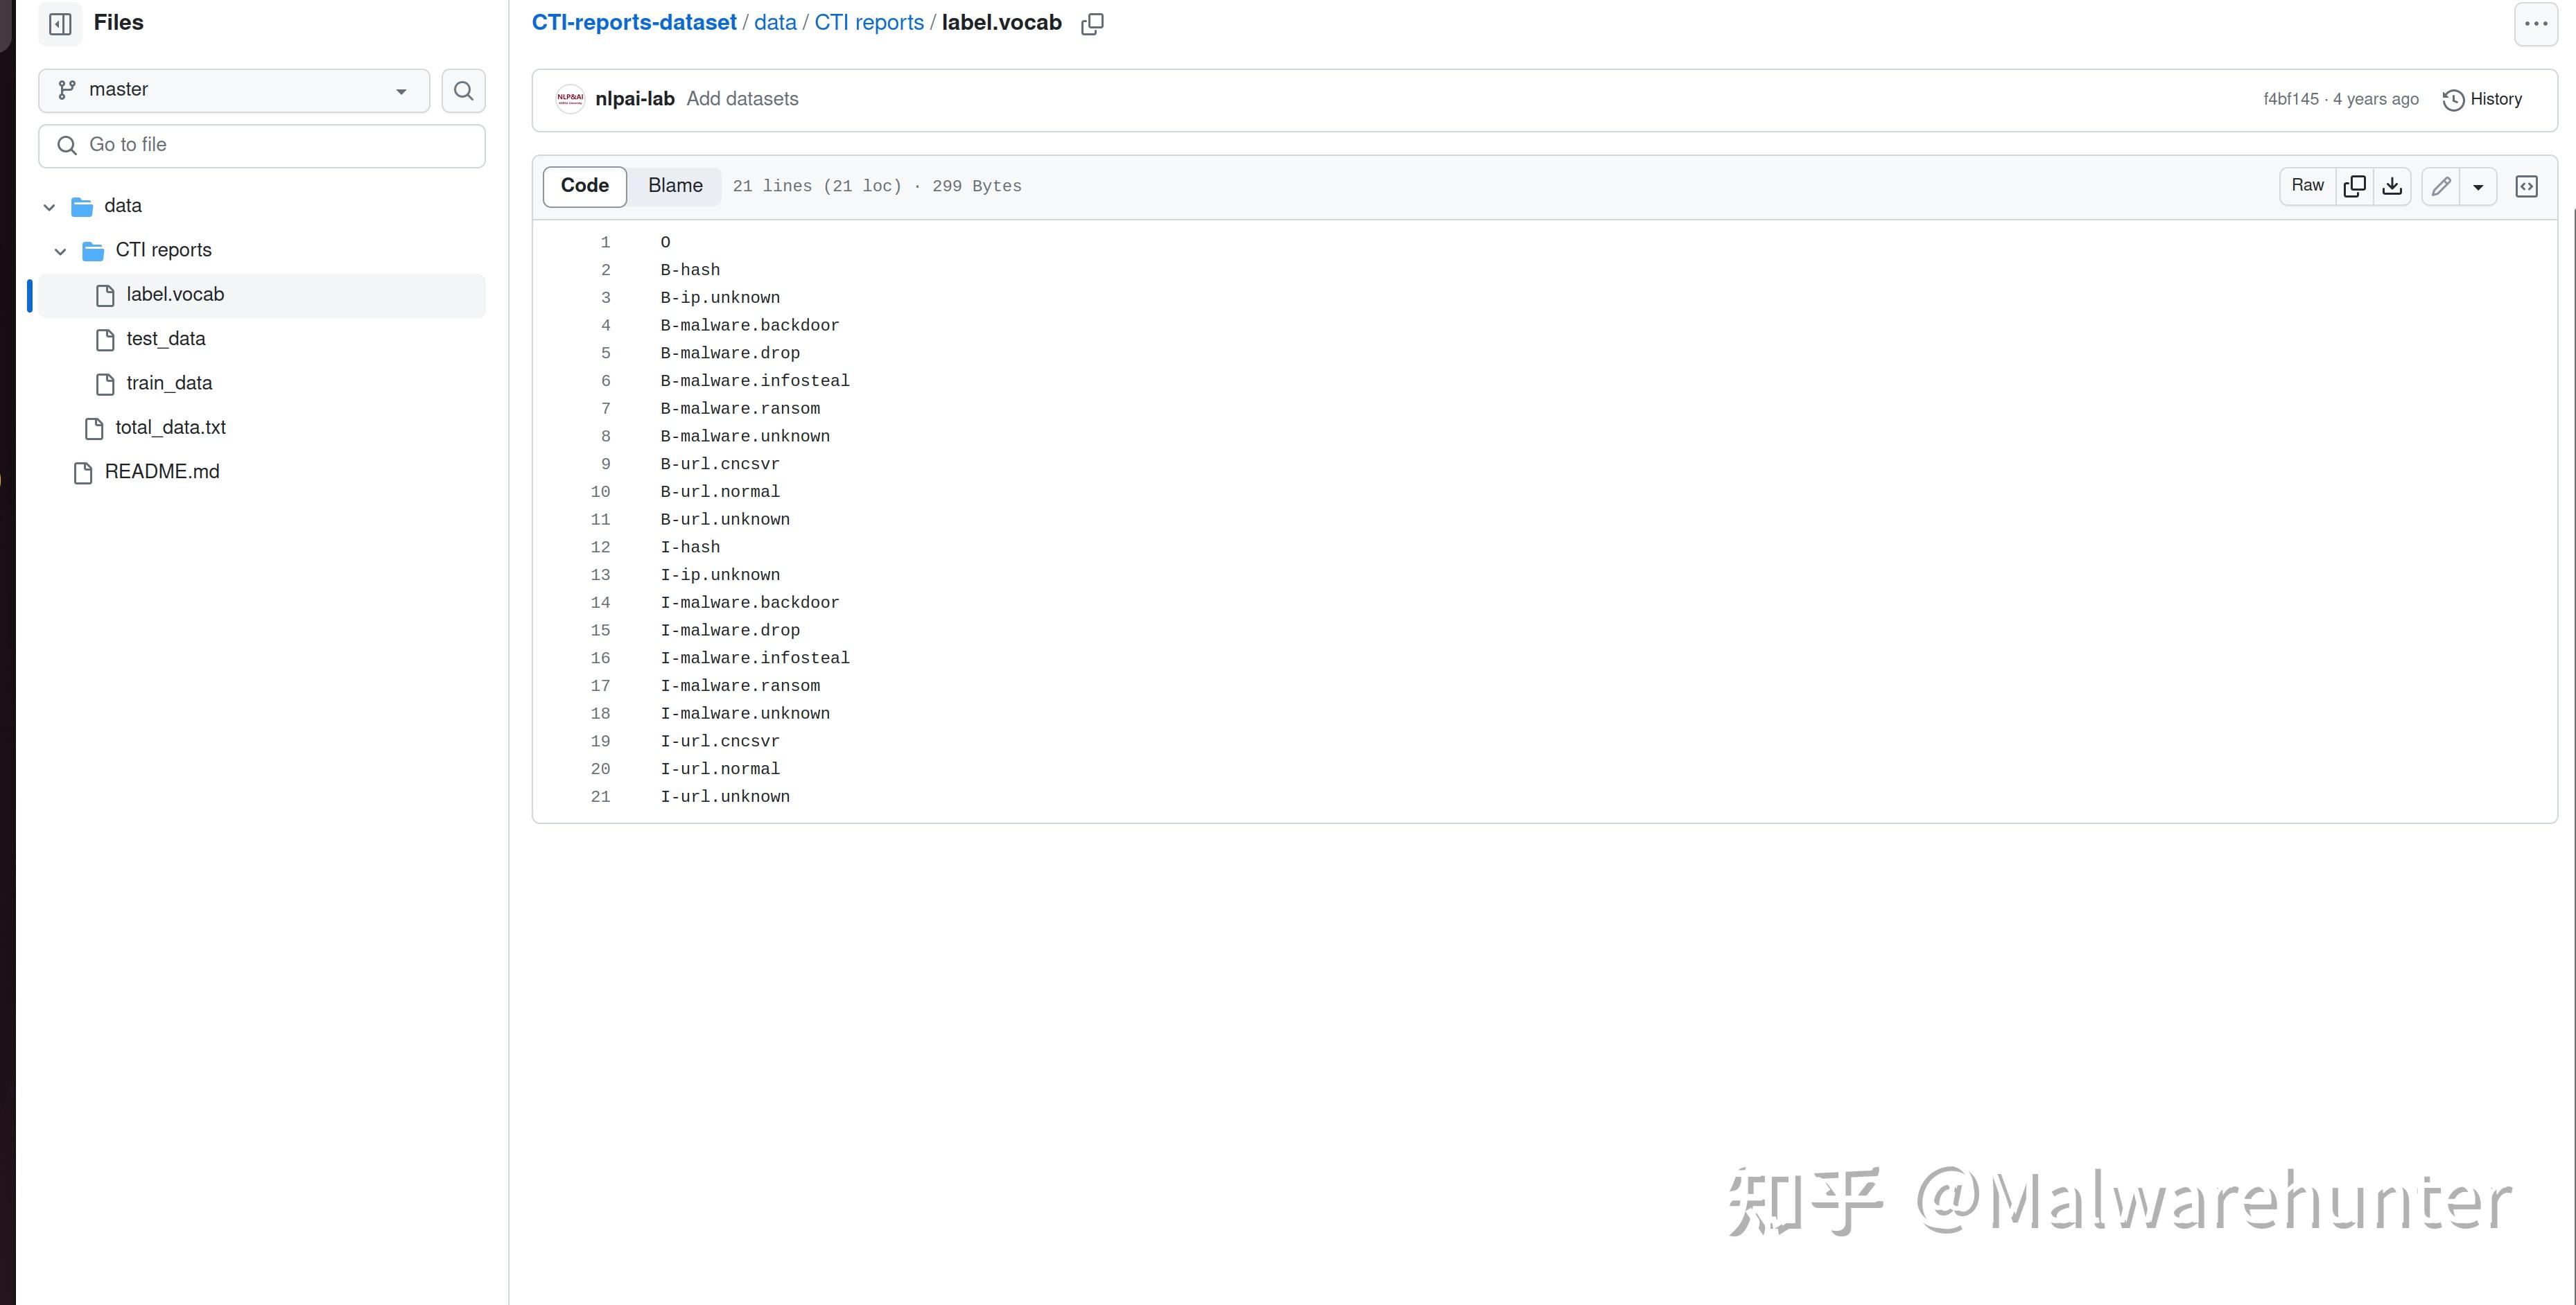This screenshot has width=2576, height=1305.
Task: Open the README.md file
Action: pyautogui.click(x=162, y=471)
